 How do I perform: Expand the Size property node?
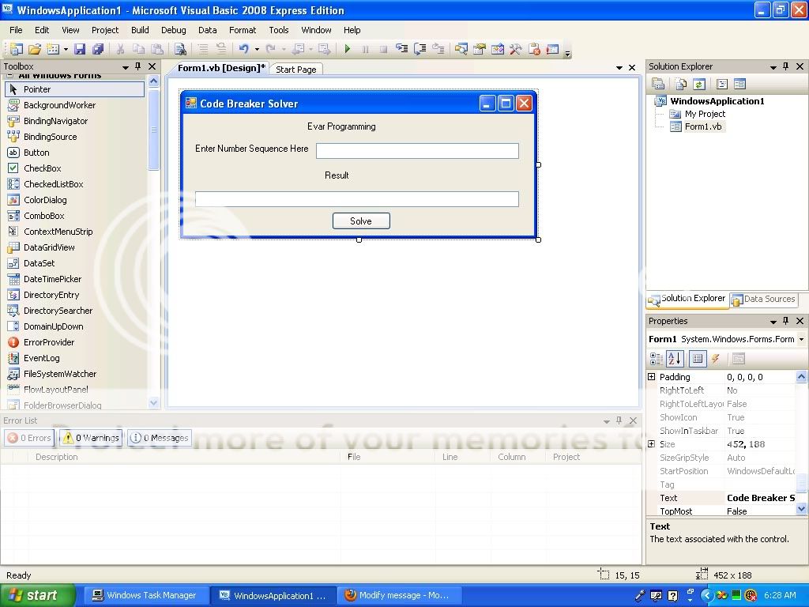(x=652, y=444)
